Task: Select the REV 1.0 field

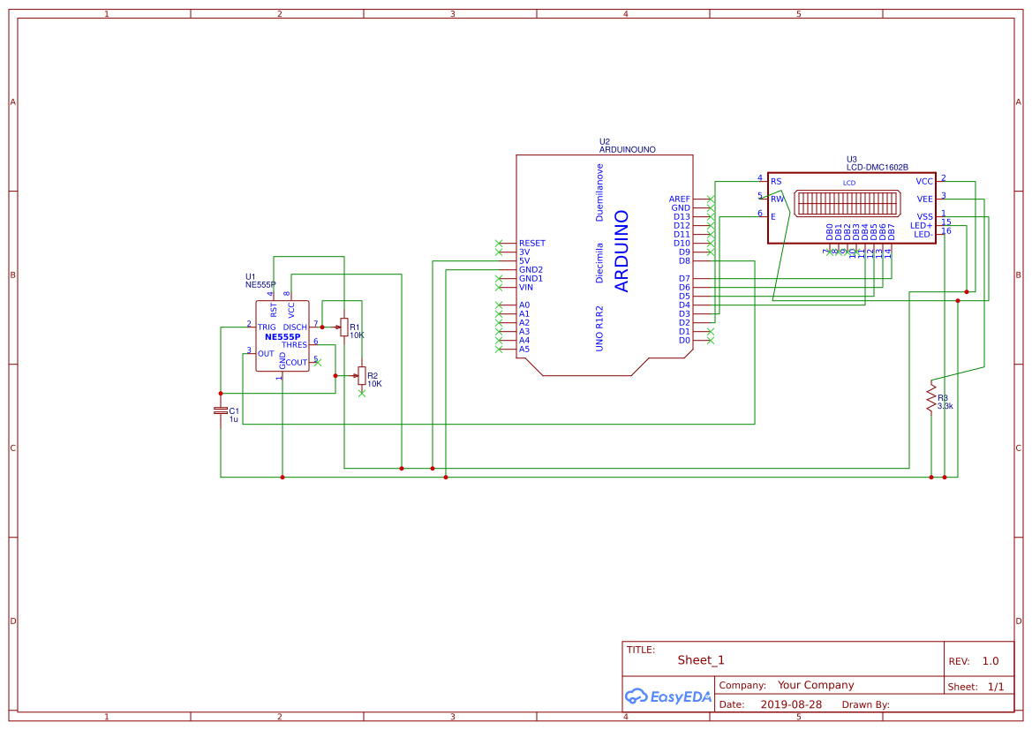Action: coord(990,661)
